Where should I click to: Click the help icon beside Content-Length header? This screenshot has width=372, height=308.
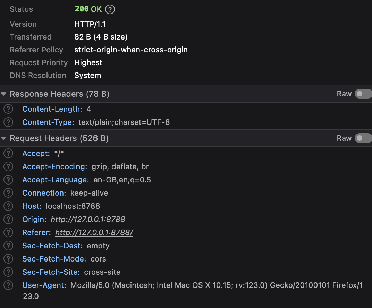[8, 109]
